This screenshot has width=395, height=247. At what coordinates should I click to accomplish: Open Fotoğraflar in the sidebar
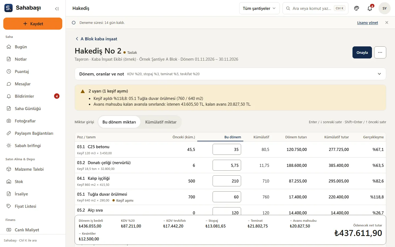(x=33, y=121)
